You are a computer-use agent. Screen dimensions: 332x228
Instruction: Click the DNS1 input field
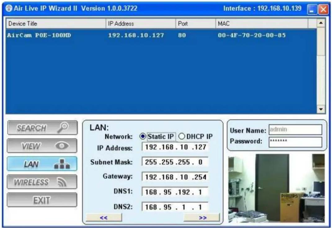(175, 192)
